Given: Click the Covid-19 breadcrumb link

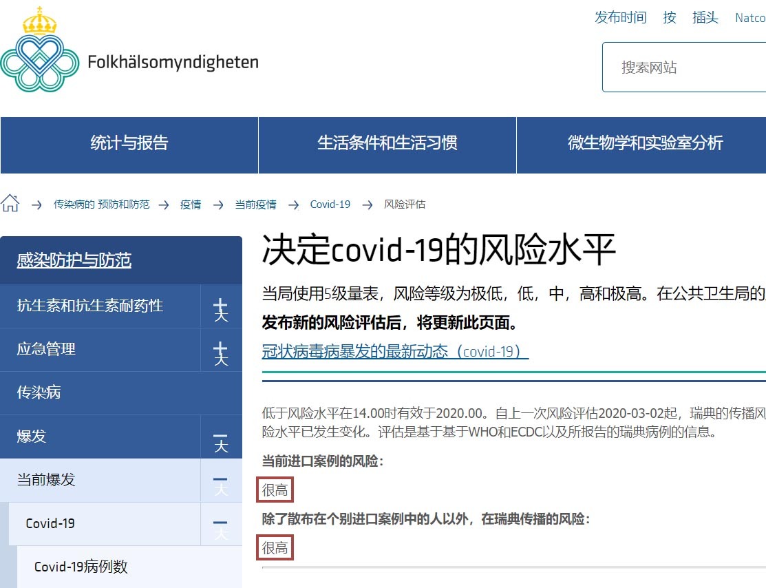Looking at the screenshot, I should click(x=330, y=204).
